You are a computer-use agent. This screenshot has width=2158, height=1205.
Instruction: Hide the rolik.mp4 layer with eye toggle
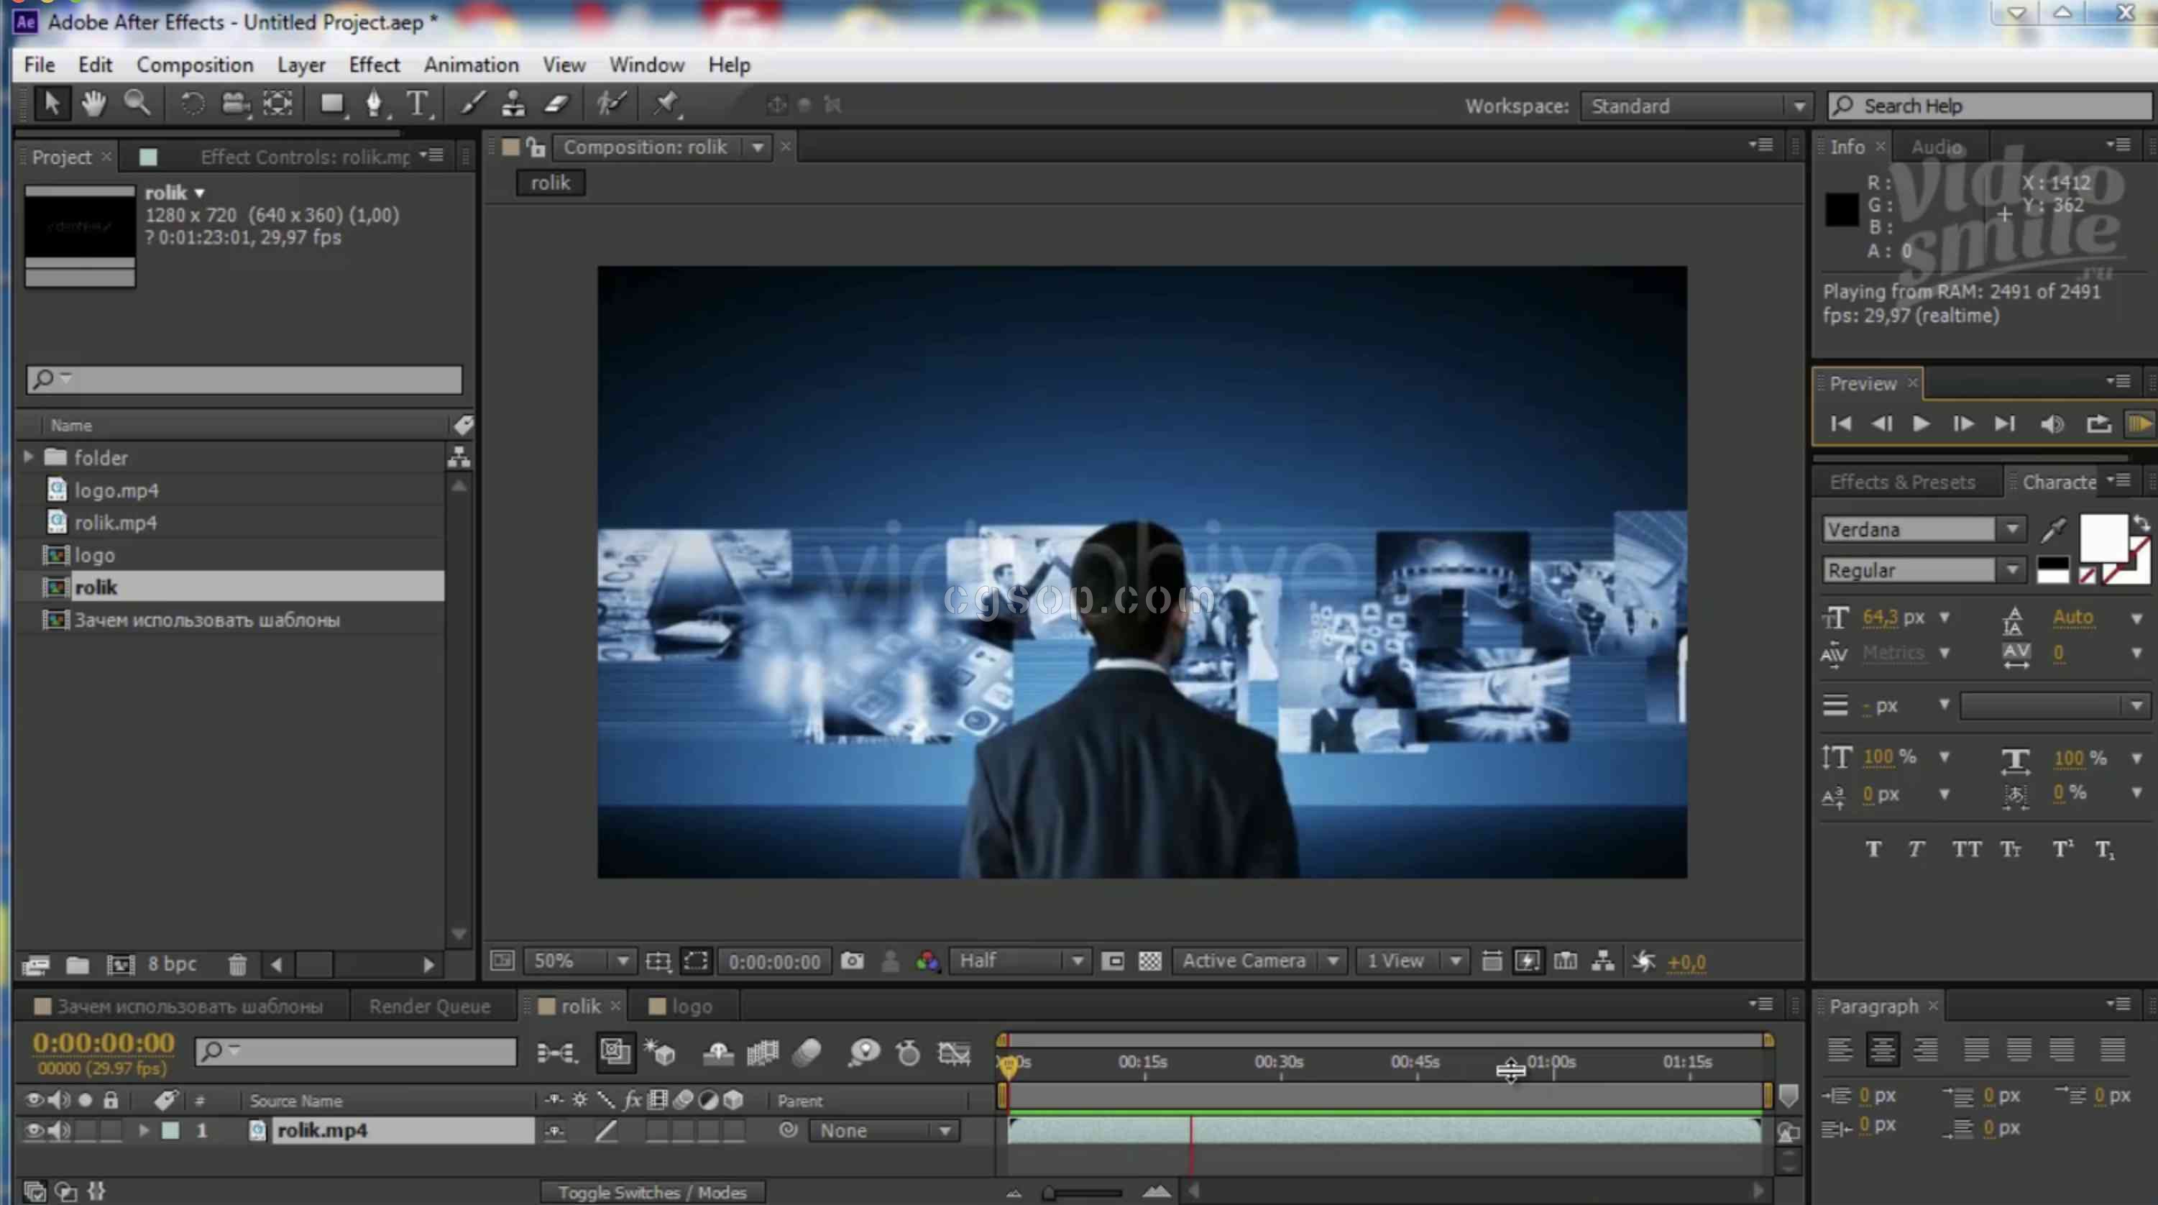click(x=34, y=1130)
